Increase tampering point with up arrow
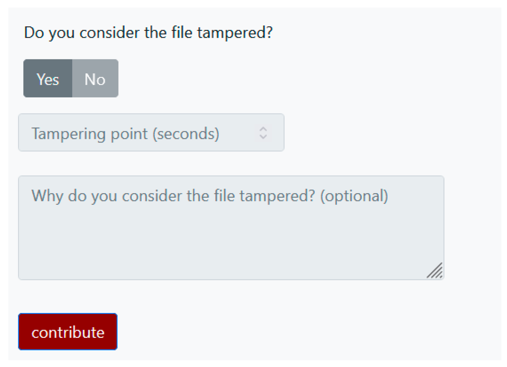 click(x=263, y=129)
